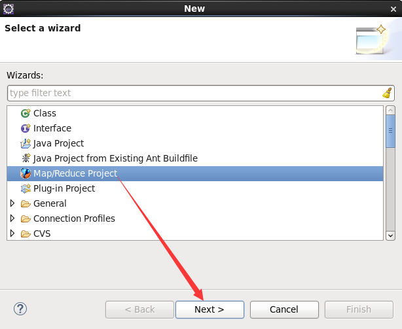The width and height of the screenshot is (402, 329).
Task: Click the Class wizard icon
Action: point(26,113)
